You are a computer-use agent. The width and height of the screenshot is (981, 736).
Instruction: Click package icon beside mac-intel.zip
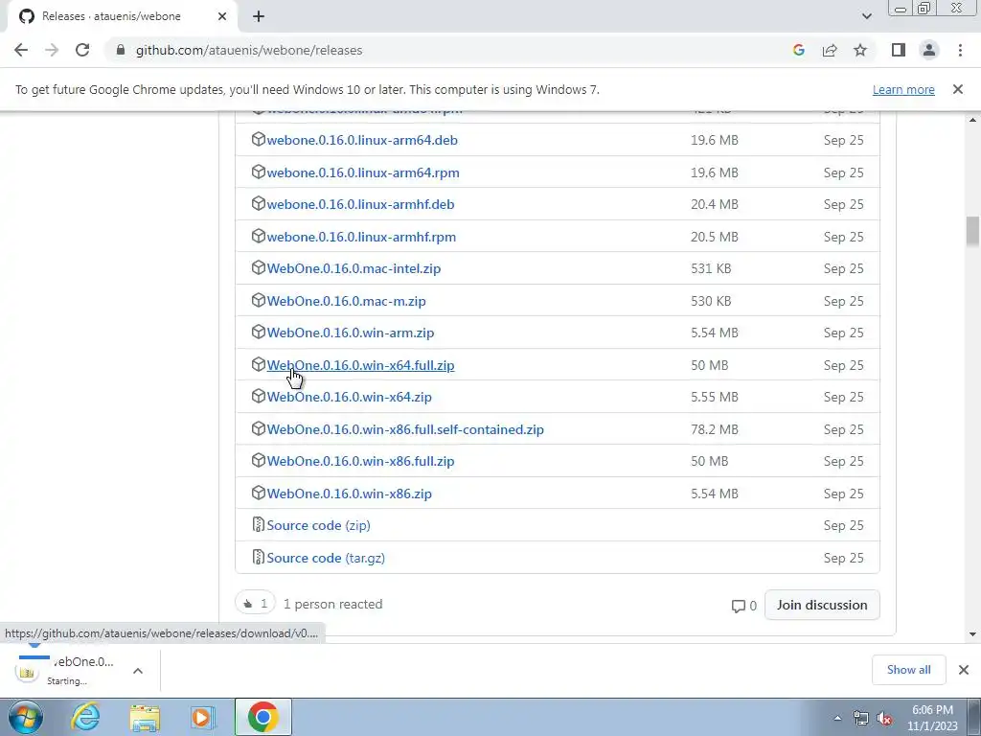pos(258,268)
